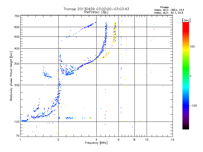Click the height axis tick label "300"
The height and width of the screenshot is (152, 203).
tap(17, 64)
